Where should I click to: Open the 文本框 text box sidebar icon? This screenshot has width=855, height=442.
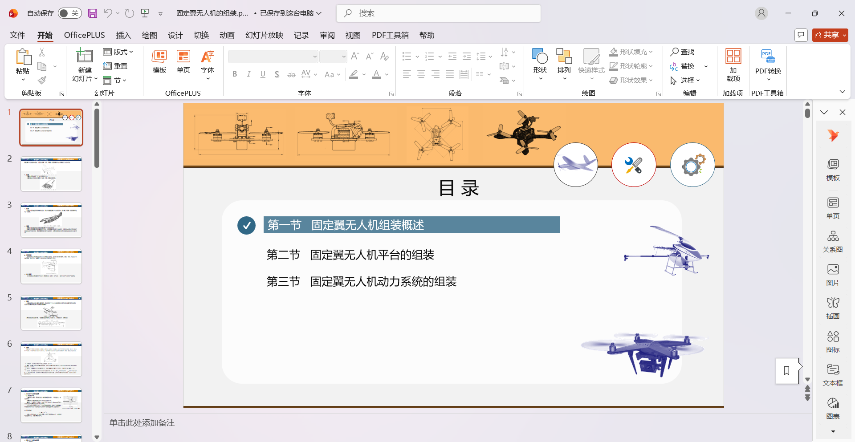tap(833, 374)
